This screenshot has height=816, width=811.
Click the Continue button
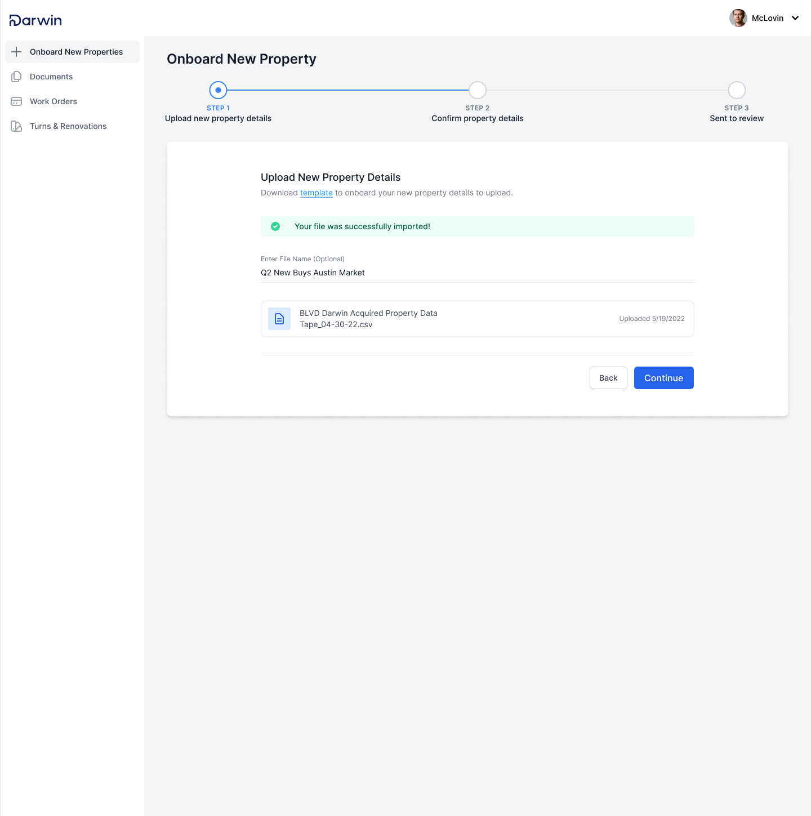664,378
